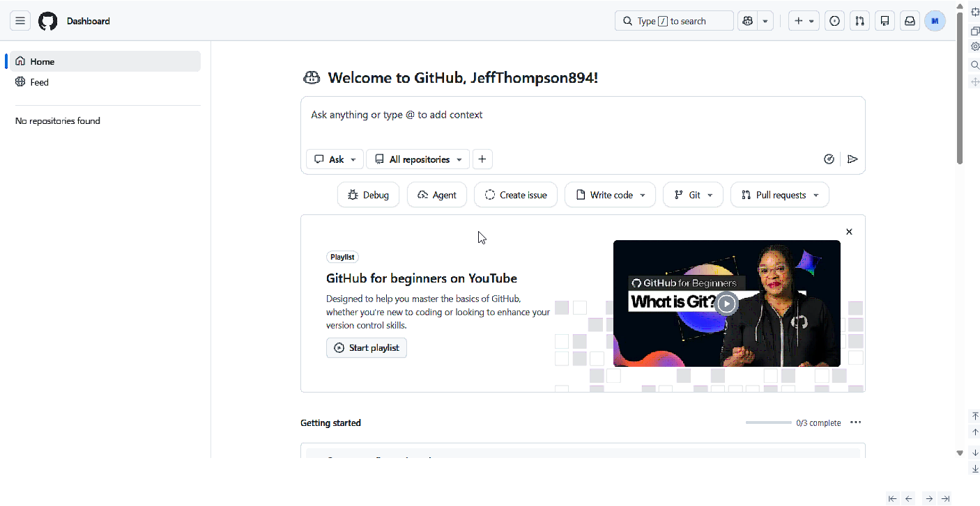Click the plus add attachment button
Screen dimensions: 980x506
pyautogui.click(x=482, y=159)
